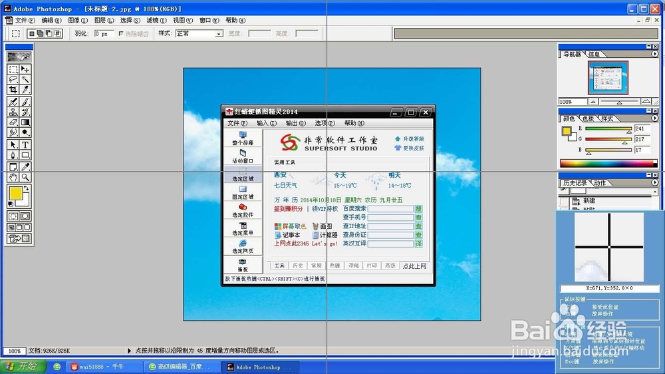Viewport: 665px width, 374px height.
Task: Open status bar document info arrow
Action: point(130,351)
